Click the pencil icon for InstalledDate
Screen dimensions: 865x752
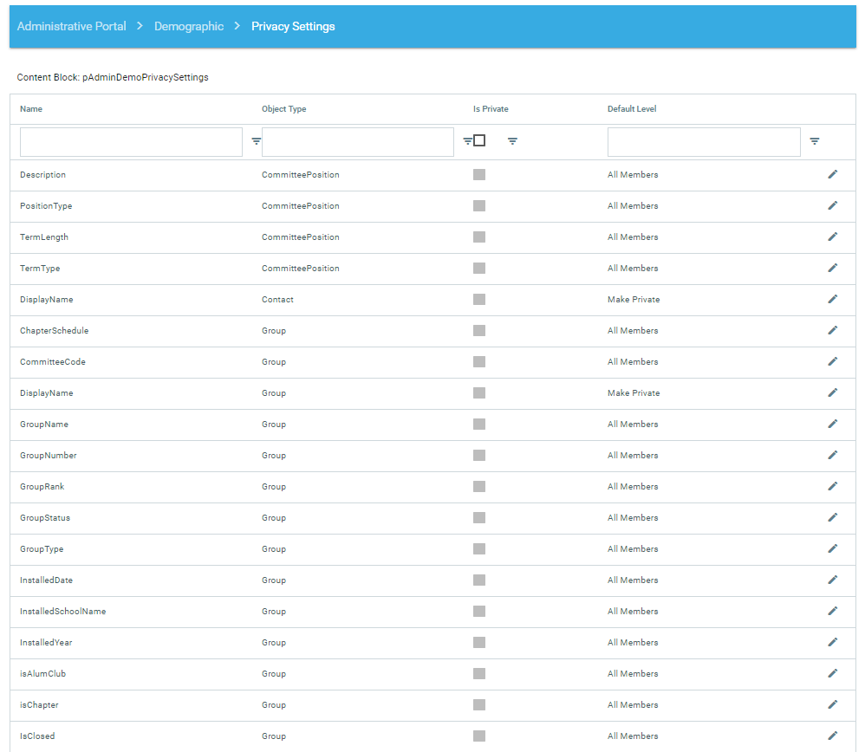click(832, 580)
